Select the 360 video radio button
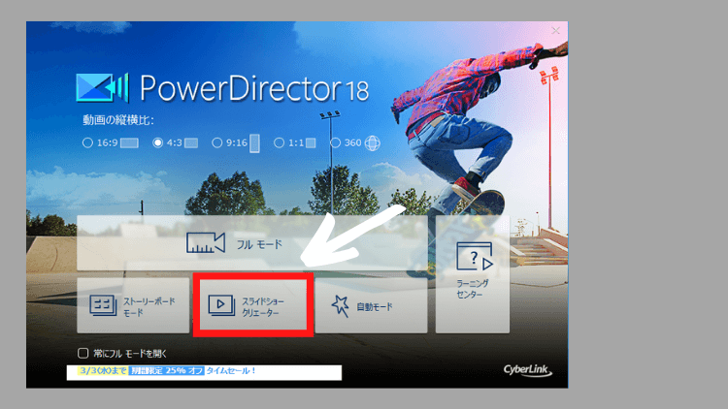 click(x=335, y=142)
